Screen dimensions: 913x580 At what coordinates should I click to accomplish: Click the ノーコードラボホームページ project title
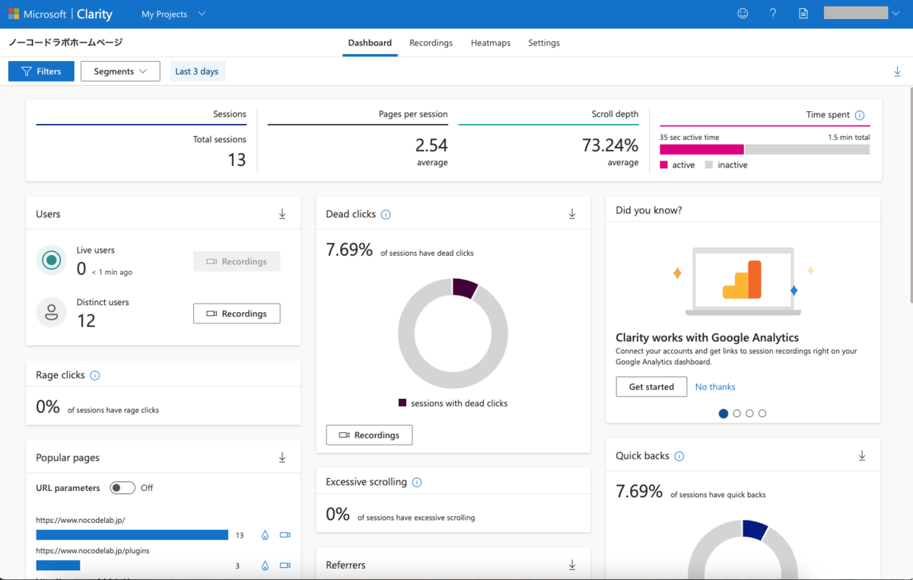coord(65,43)
